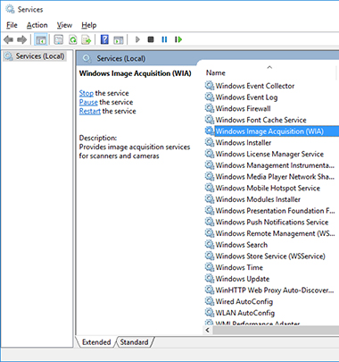Select Windows Mobile Hotspot Service row
This screenshot has width=339, height=362.
pos(268,188)
